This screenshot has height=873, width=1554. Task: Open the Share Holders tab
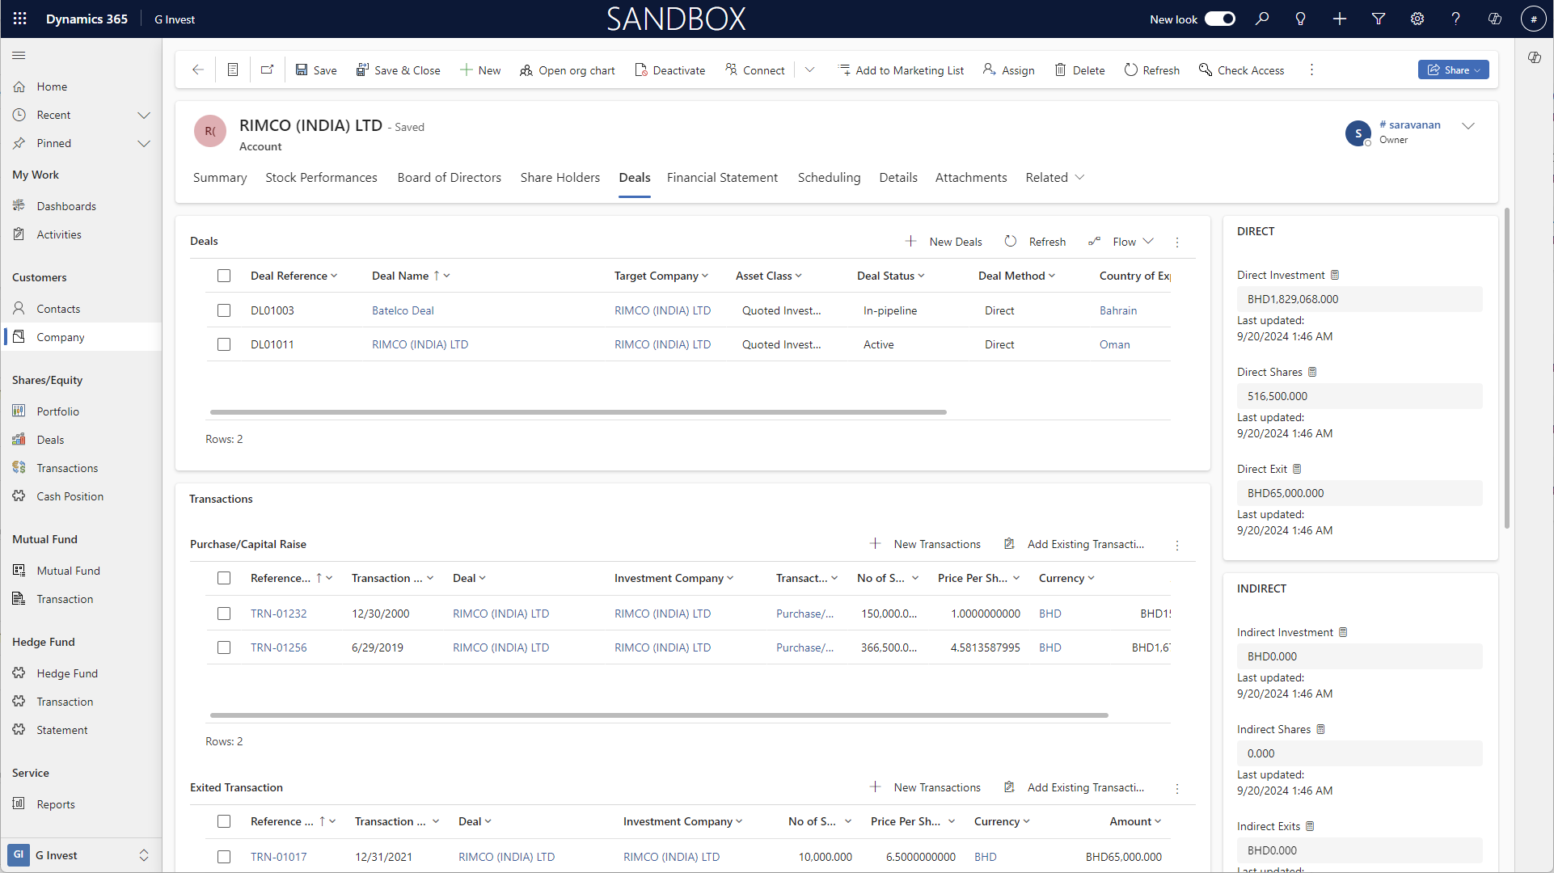(560, 177)
